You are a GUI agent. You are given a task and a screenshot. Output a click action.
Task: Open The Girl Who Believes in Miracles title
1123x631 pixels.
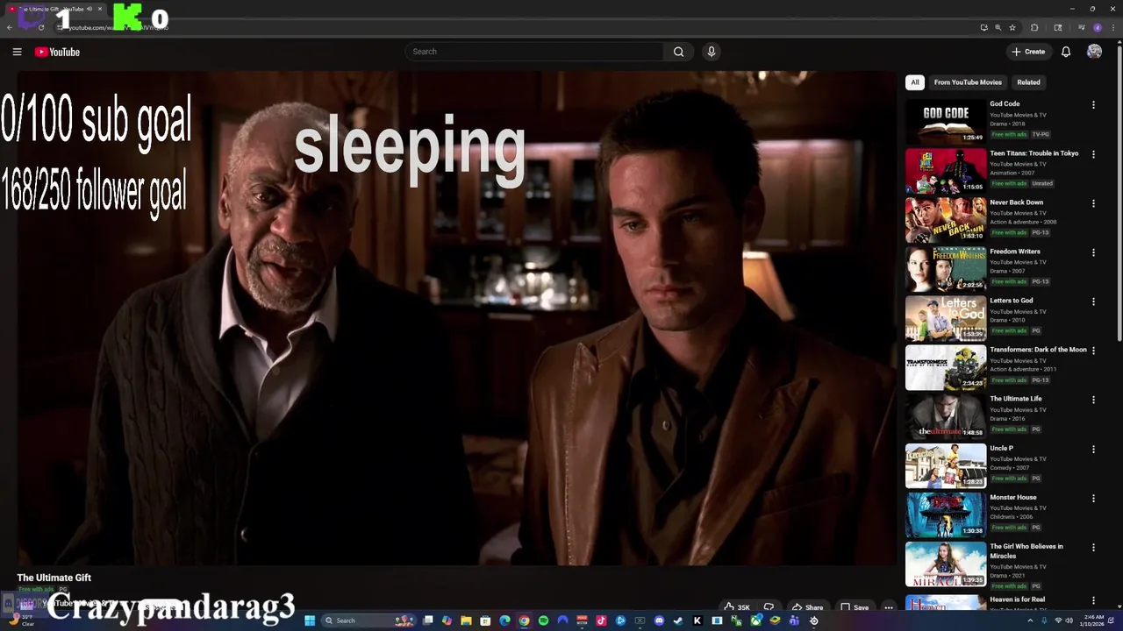pos(1026,551)
